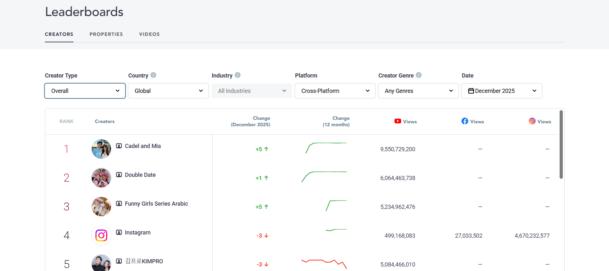
Task: Click the YouTube views value 499,168,083
Action: (400, 236)
